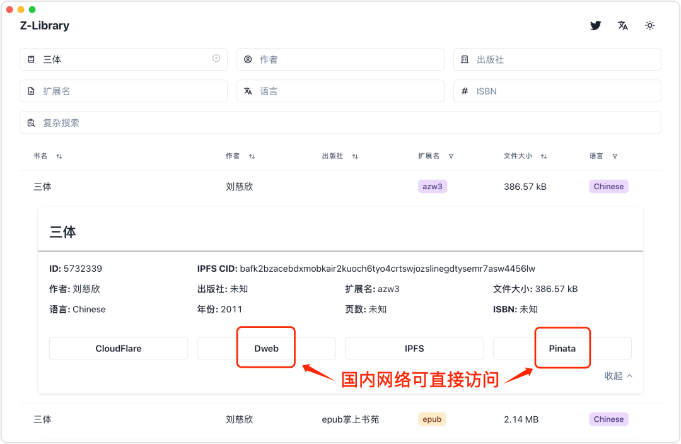This screenshot has width=681, height=444.
Task: Click the extension field file icon
Action: [x=32, y=91]
